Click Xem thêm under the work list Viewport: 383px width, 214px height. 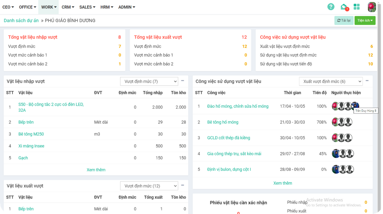[283, 183]
